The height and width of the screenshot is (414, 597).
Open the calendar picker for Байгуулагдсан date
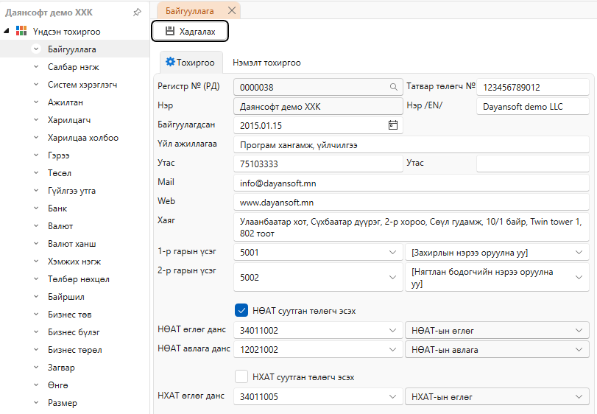[393, 125]
